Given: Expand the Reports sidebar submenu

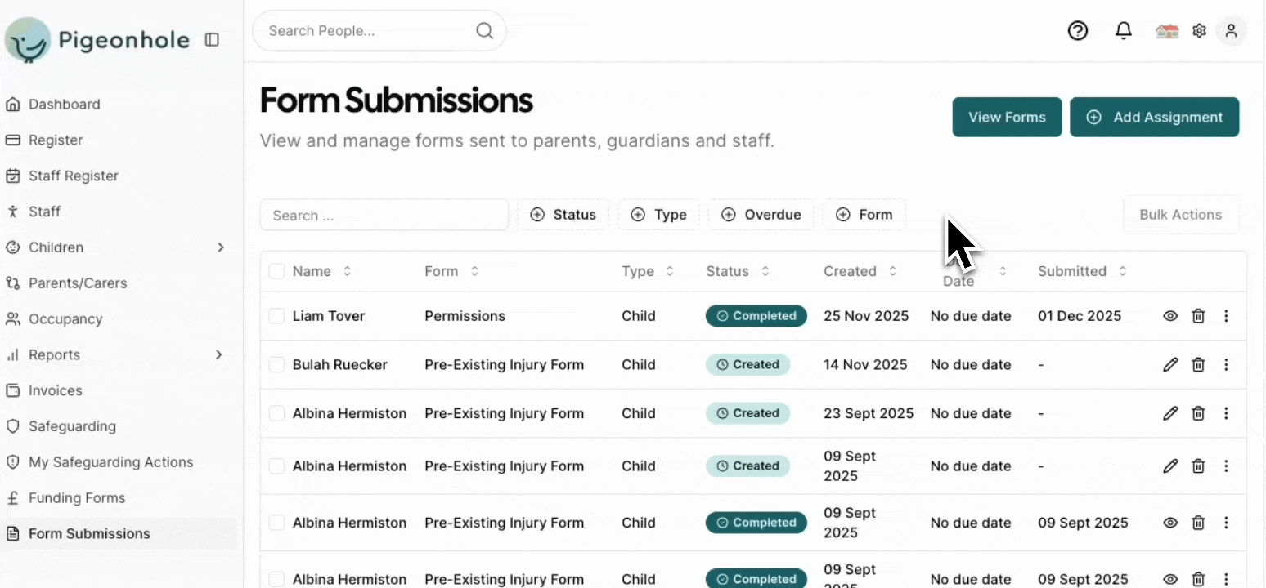Looking at the screenshot, I should click(x=218, y=354).
